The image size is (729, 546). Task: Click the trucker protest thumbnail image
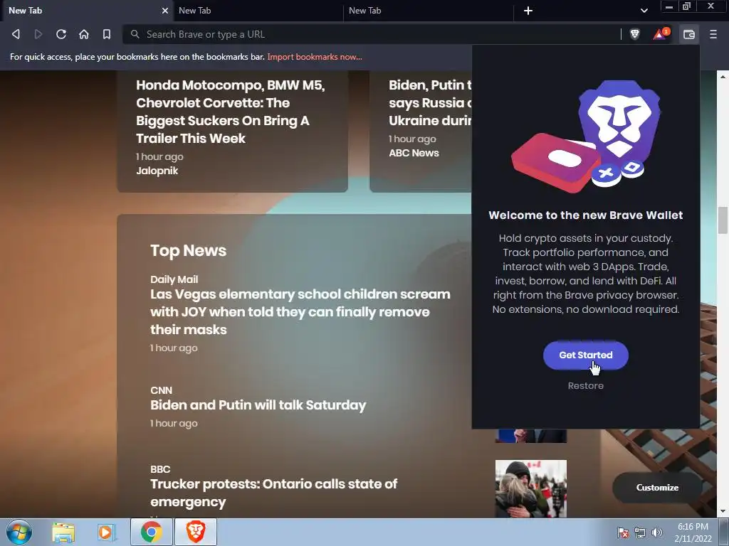pyautogui.click(x=531, y=488)
